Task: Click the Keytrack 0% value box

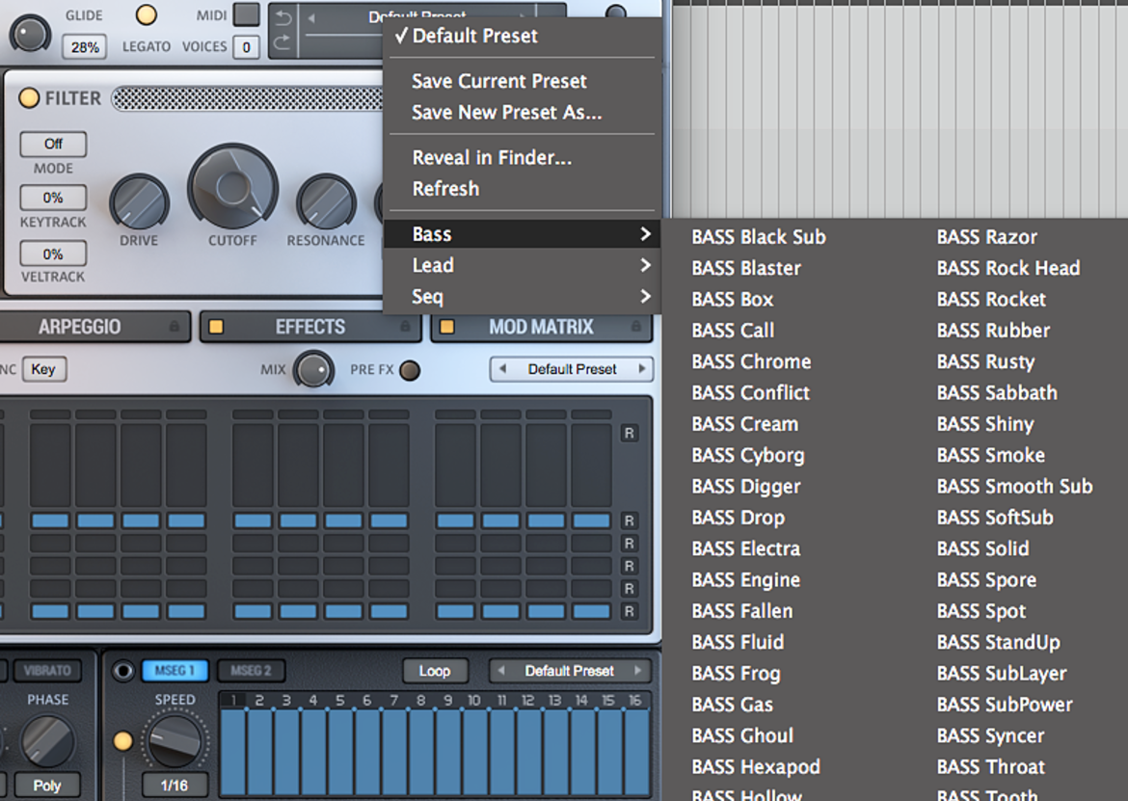Action: coord(53,198)
